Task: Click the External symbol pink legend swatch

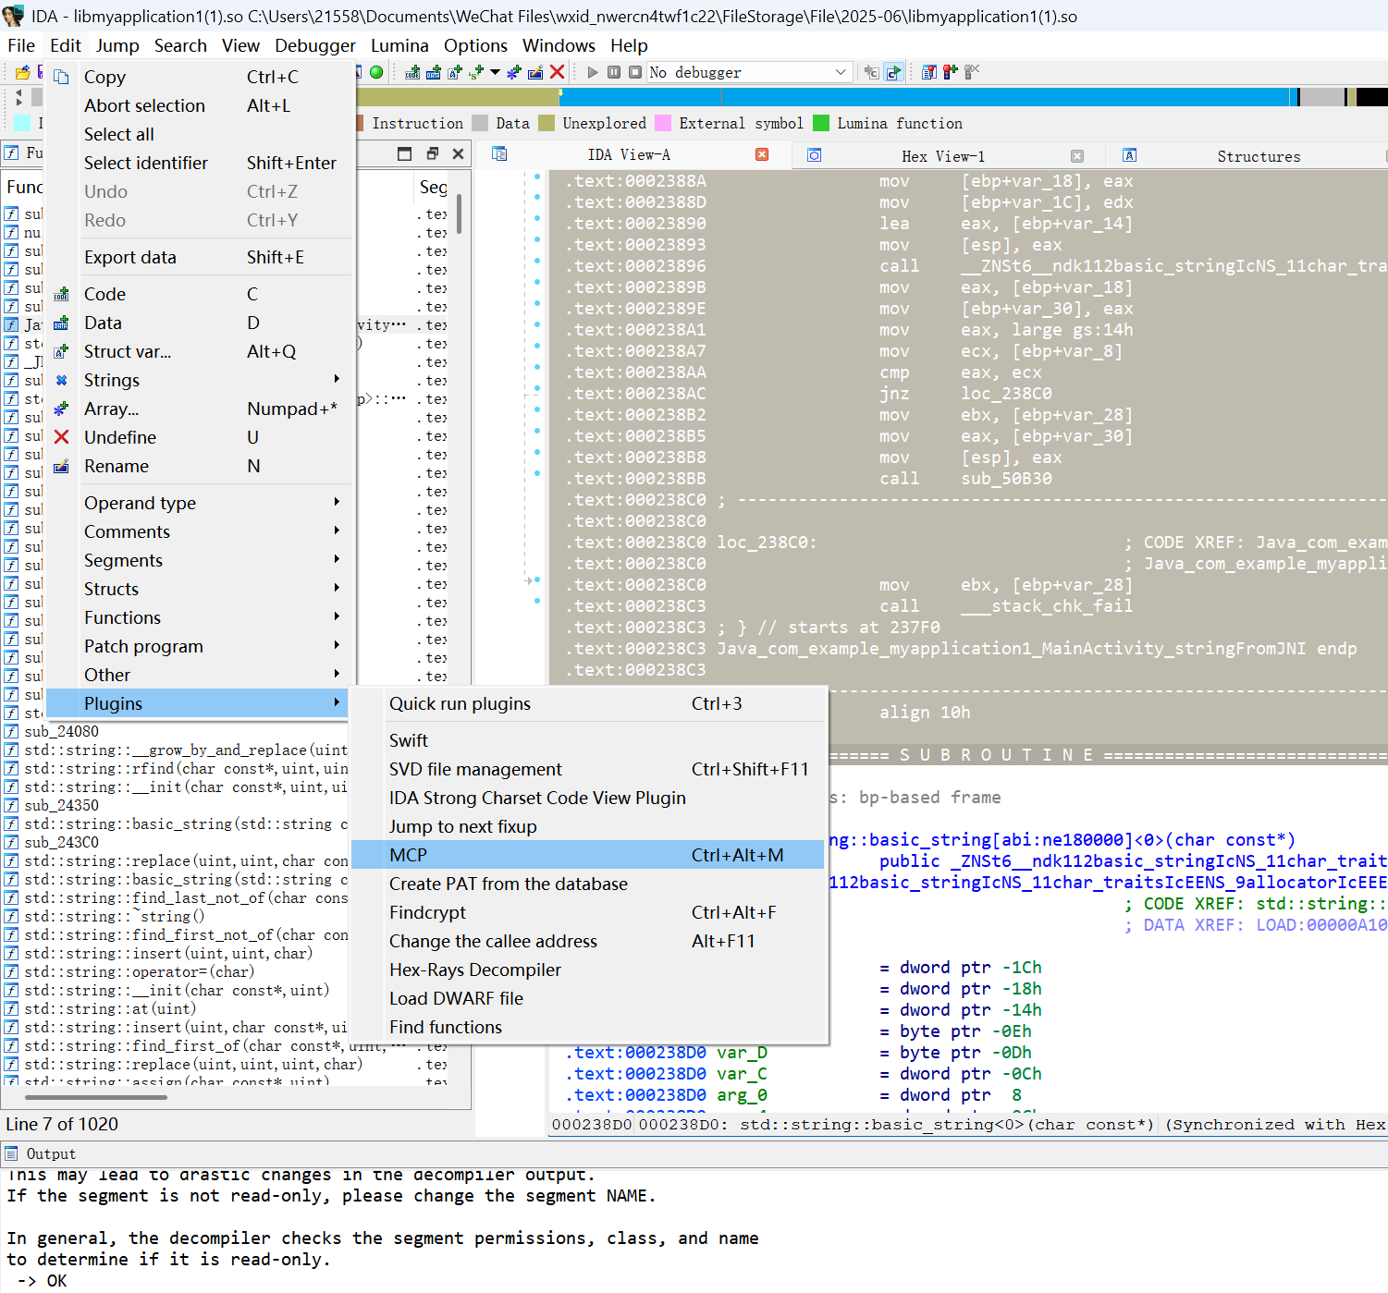Action: pyautogui.click(x=663, y=123)
